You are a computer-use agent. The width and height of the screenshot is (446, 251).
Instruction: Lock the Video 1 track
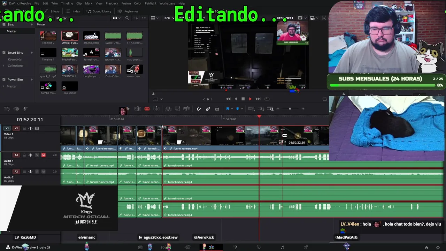click(x=24, y=128)
